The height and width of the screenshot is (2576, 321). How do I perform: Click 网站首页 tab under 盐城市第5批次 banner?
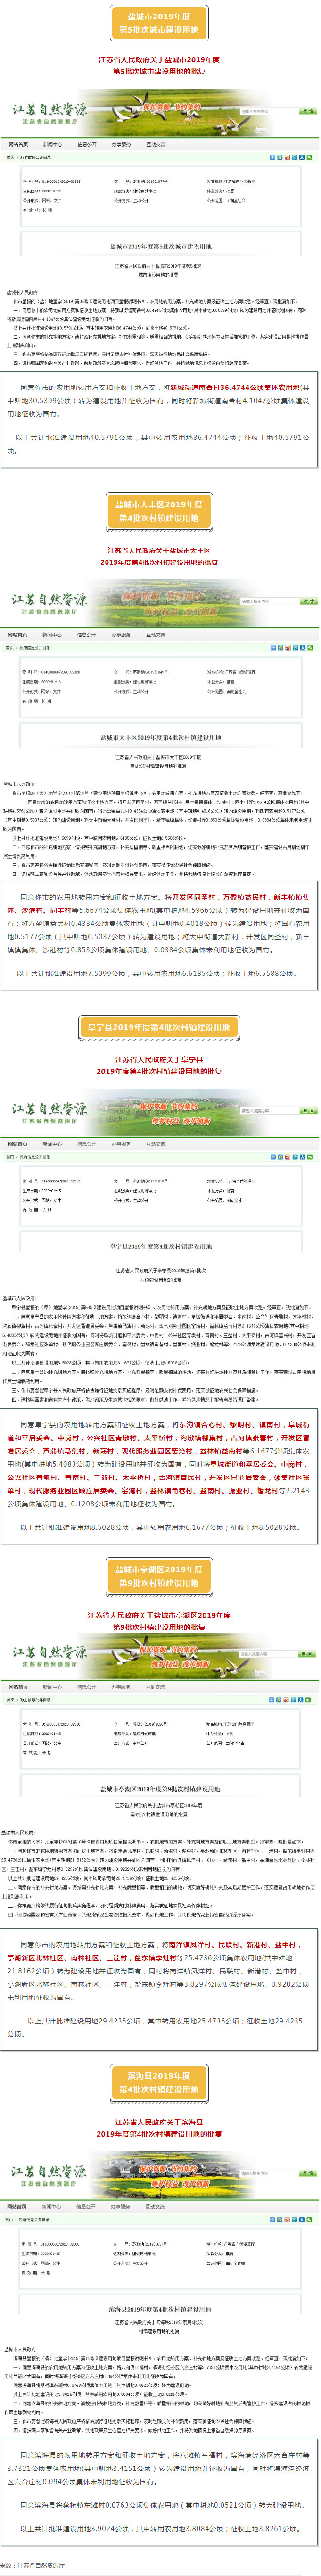[18, 145]
